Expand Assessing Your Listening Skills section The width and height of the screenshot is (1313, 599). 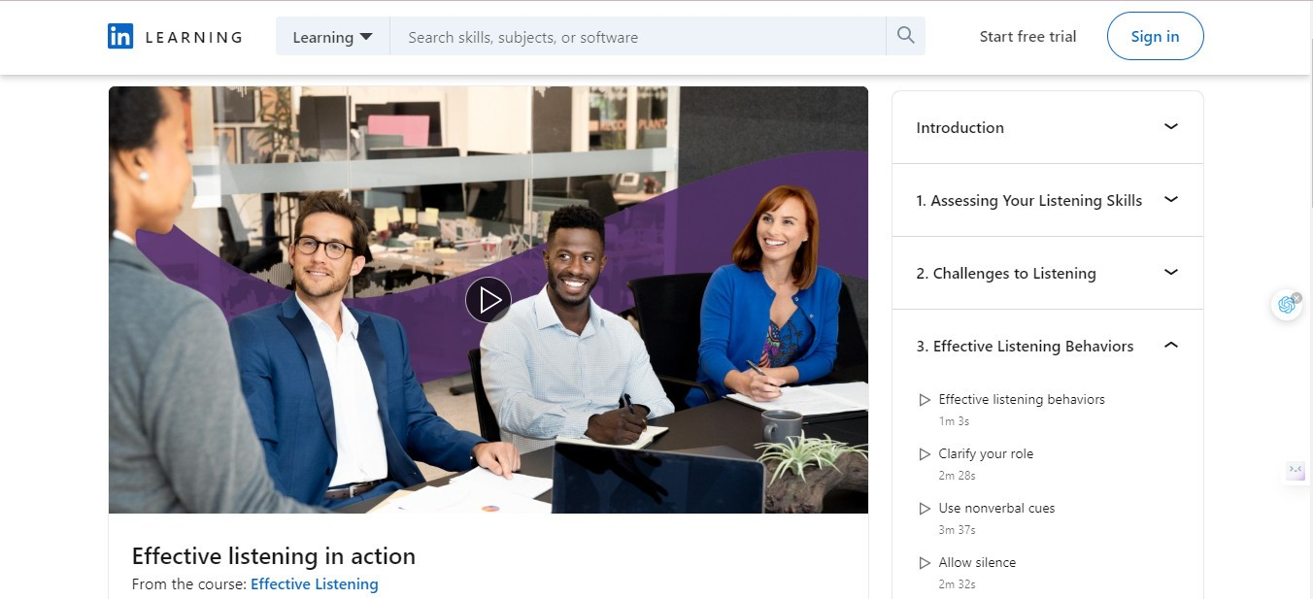tap(1048, 200)
